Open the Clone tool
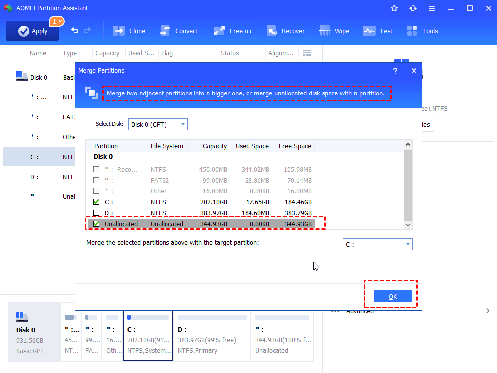 [129, 31]
